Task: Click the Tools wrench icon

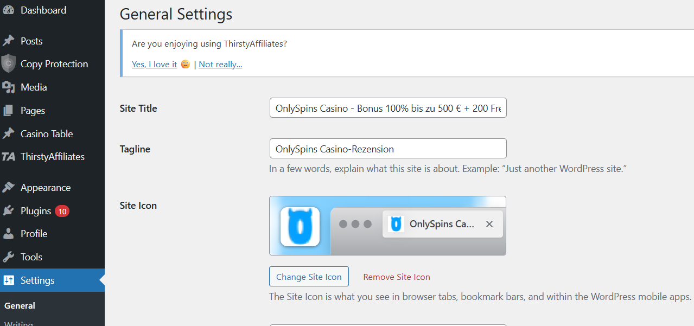Action: (x=8, y=257)
